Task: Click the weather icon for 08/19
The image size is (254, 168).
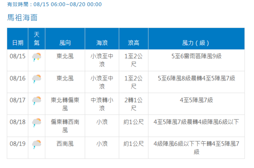Action: click(x=37, y=144)
